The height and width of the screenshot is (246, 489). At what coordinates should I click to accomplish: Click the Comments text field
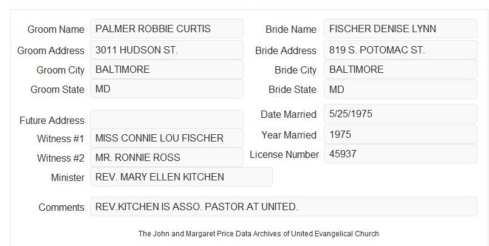coord(284,207)
